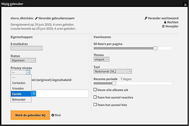Remove the tag with the blue x button
This screenshot has width=189, height=126.
(34, 94)
